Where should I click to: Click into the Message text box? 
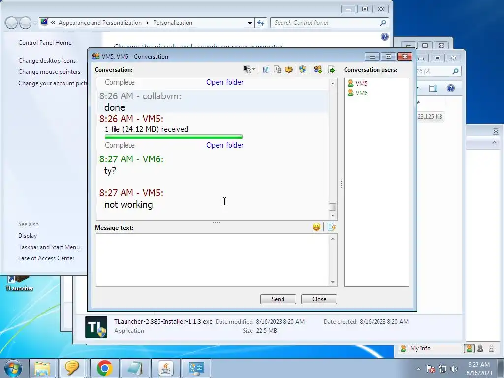[212, 260]
